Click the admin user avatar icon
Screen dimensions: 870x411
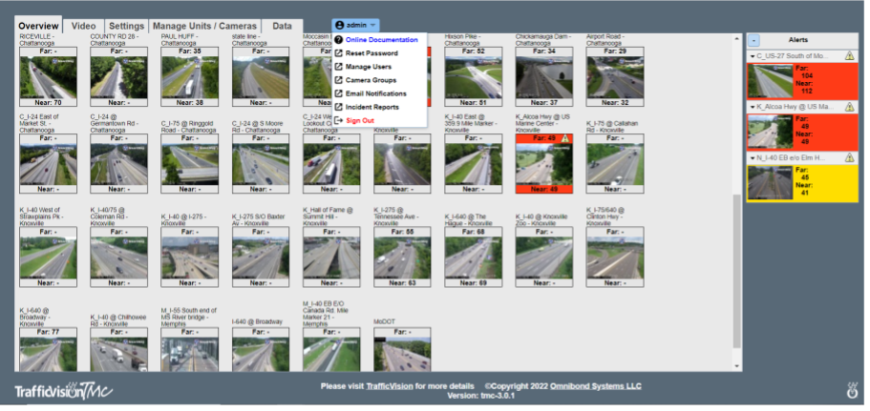pyautogui.click(x=340, y=26)
